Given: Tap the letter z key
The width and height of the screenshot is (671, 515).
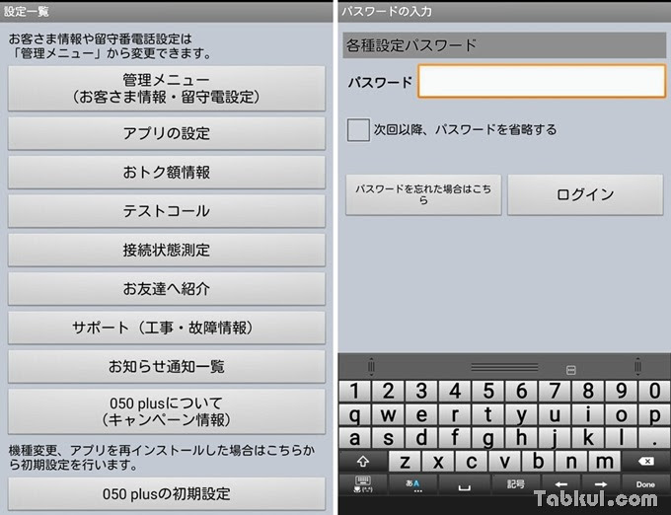Looking at the screenshot, I should click(x=405, y=462).
